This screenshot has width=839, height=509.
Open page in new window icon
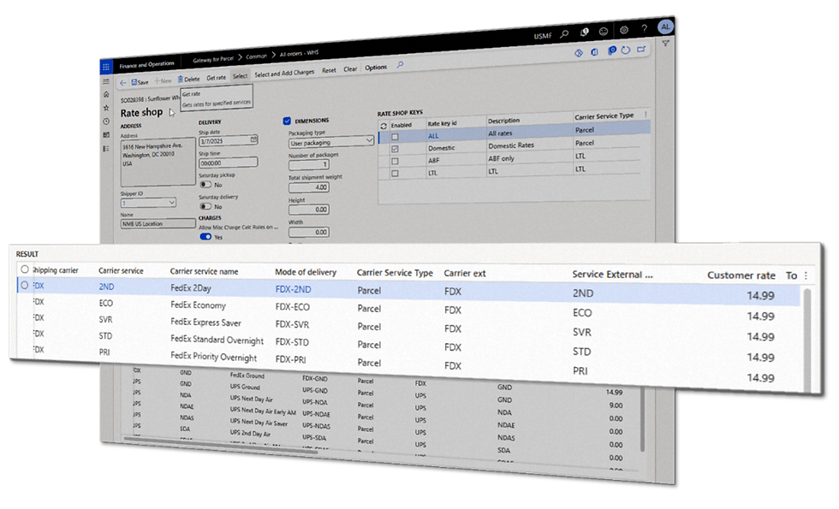pos(641,50)
